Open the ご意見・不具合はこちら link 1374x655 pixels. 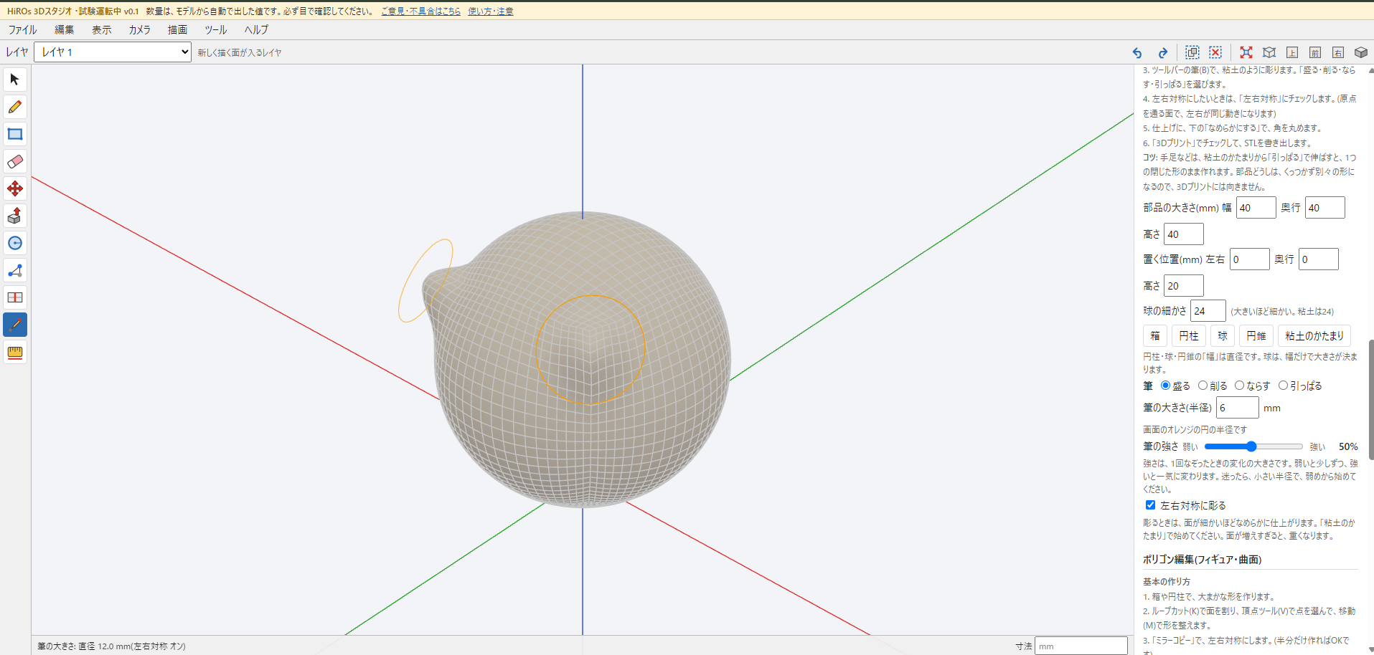coord(421,11)
